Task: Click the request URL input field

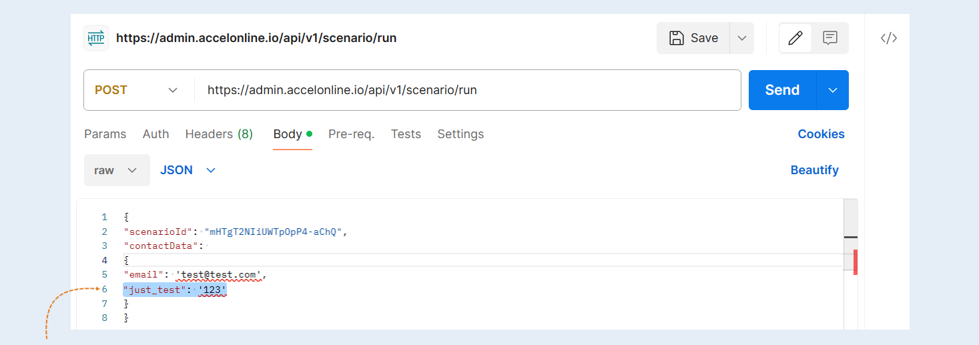Action: click(x=467, y=90)
